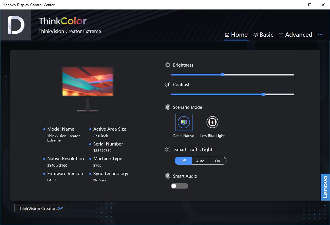330x225 pixels.
Task: Click the Serial Number value 123456789
Action: 102,151
